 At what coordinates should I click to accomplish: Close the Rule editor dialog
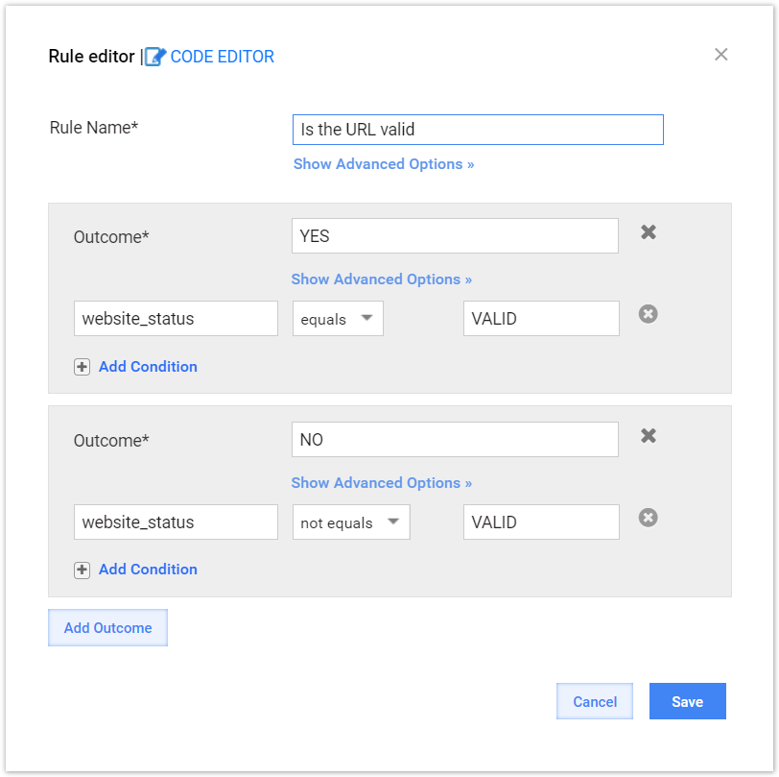point(720,54)
